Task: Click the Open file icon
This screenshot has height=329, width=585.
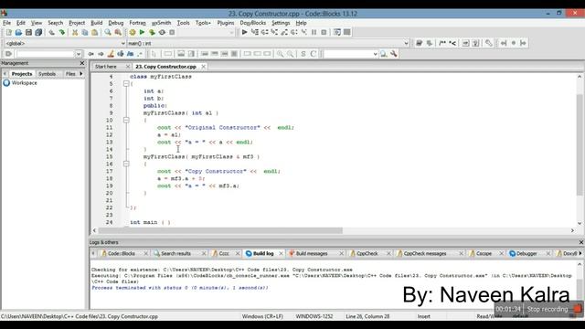Action: click(18, 33)
